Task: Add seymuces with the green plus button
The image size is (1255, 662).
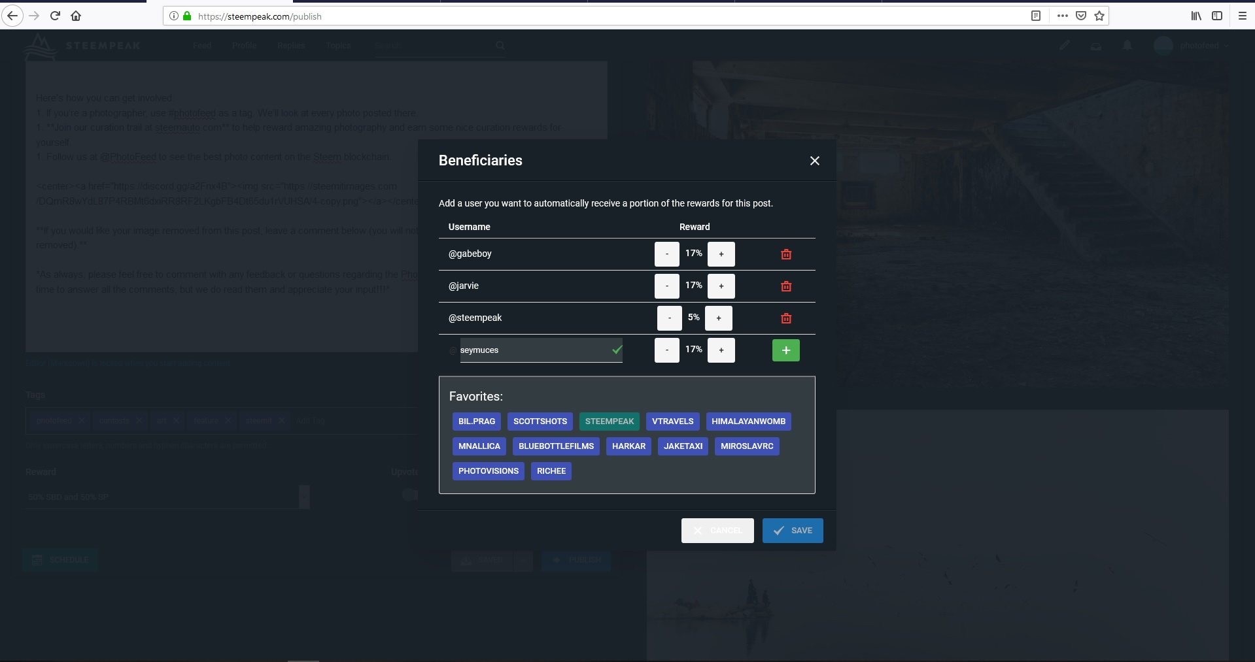Action: 785,350
